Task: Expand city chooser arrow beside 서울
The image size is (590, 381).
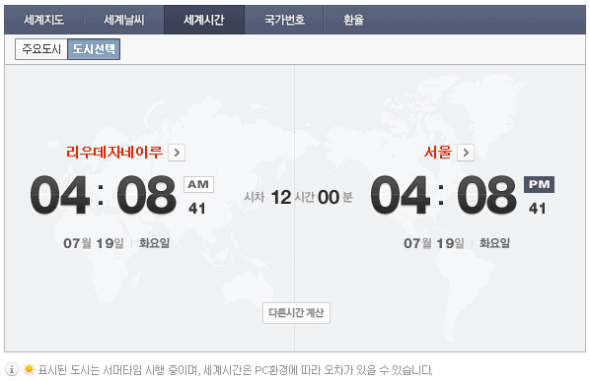Action: pos(466,153)
